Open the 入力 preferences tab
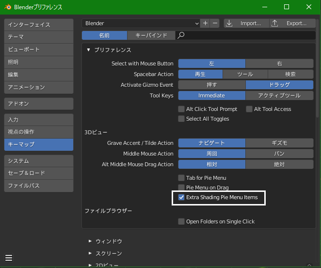 click(x=39, y=120)
